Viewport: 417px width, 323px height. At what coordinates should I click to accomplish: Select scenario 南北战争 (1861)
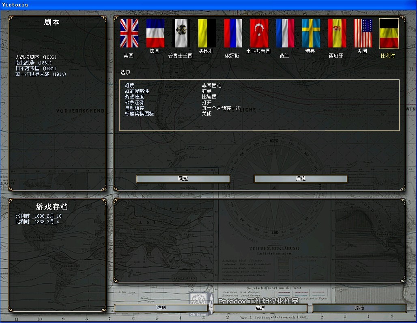click(x=34, y=63)
